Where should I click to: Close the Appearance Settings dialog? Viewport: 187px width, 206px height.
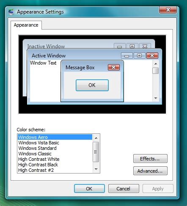[168, 10]
